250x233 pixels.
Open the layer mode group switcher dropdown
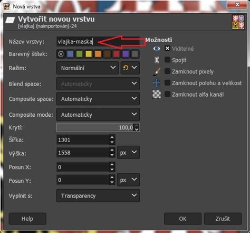pyautogui.click(x=130, y=68)
